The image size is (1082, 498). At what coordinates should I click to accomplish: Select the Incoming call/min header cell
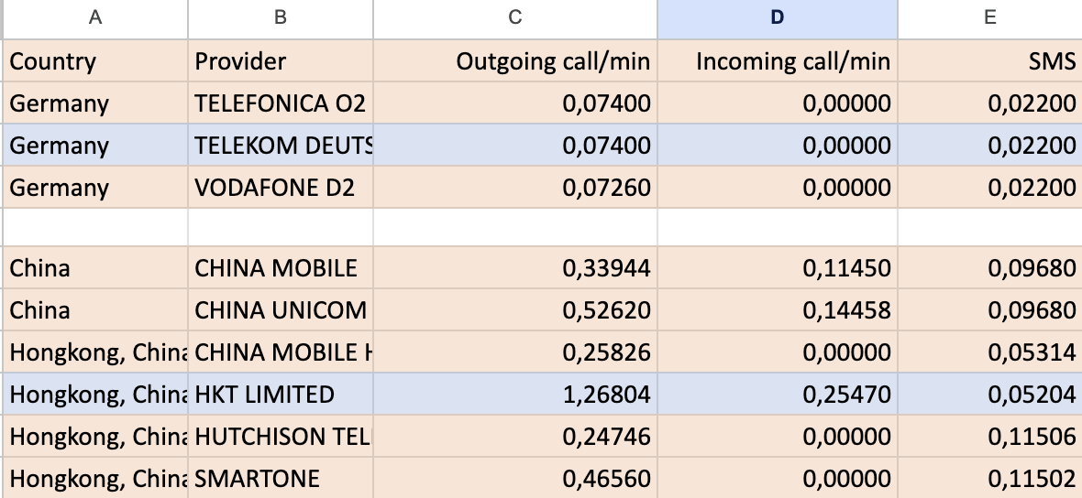coord(777,61)
